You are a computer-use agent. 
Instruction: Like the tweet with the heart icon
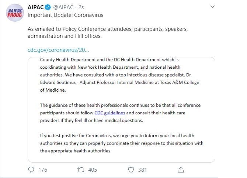(131, 170)
